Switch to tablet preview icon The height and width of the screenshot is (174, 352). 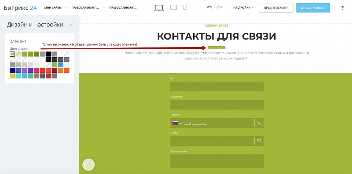[x=173, y=7]
